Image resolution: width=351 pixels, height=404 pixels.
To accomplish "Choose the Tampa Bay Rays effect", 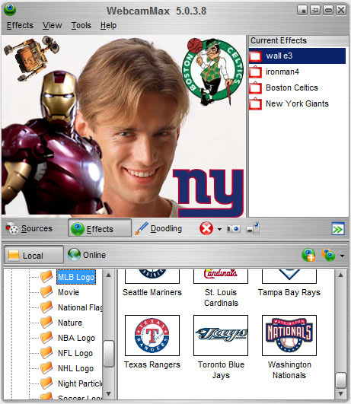I will coord(289,282).
